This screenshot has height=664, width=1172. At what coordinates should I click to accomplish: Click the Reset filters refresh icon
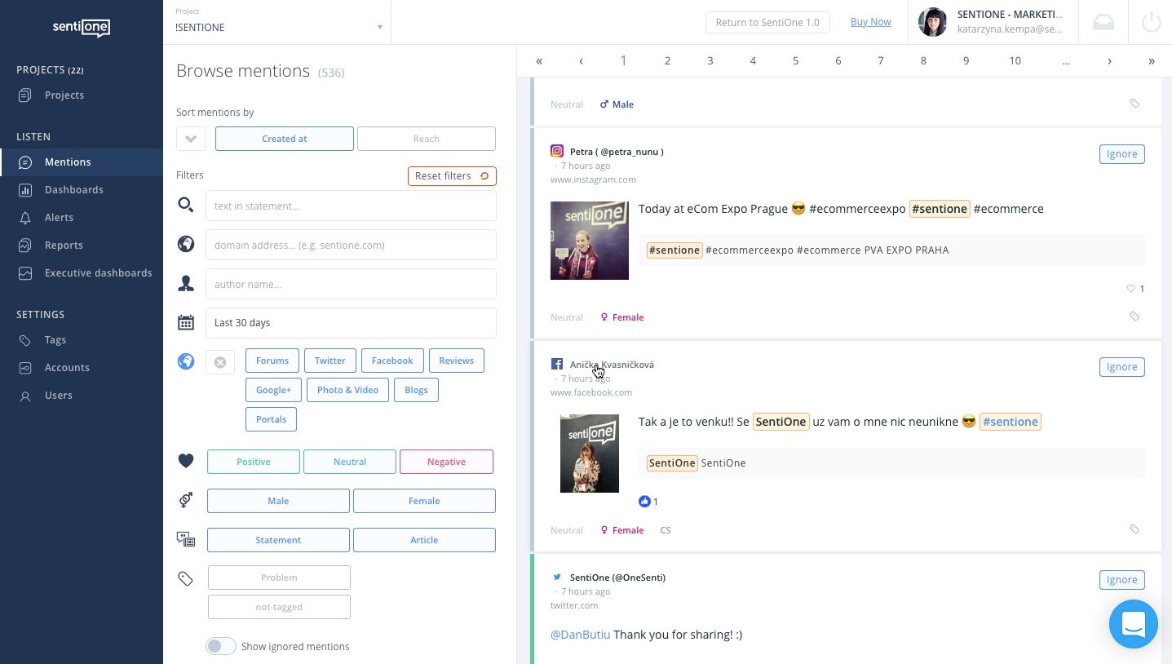[484, 176]
